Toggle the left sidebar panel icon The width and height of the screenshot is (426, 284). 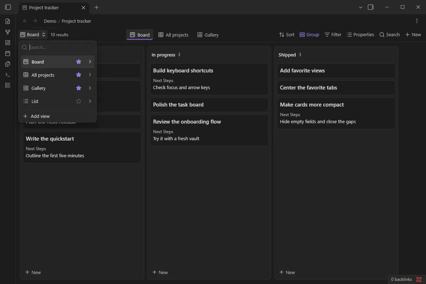8,7
